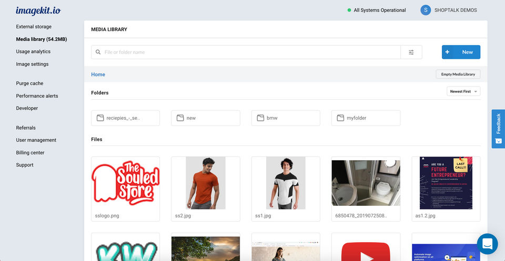Click the Folders section heading
Viewport: 505px width, 261px height.
coord(100,92)
